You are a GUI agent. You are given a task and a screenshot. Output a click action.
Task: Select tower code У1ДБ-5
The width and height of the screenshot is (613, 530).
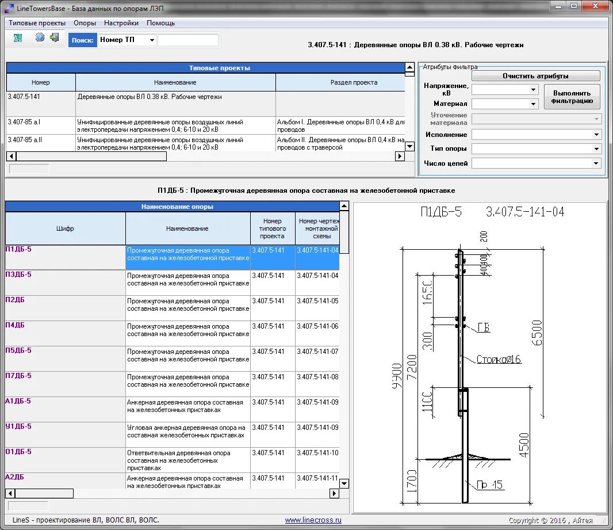65,434
